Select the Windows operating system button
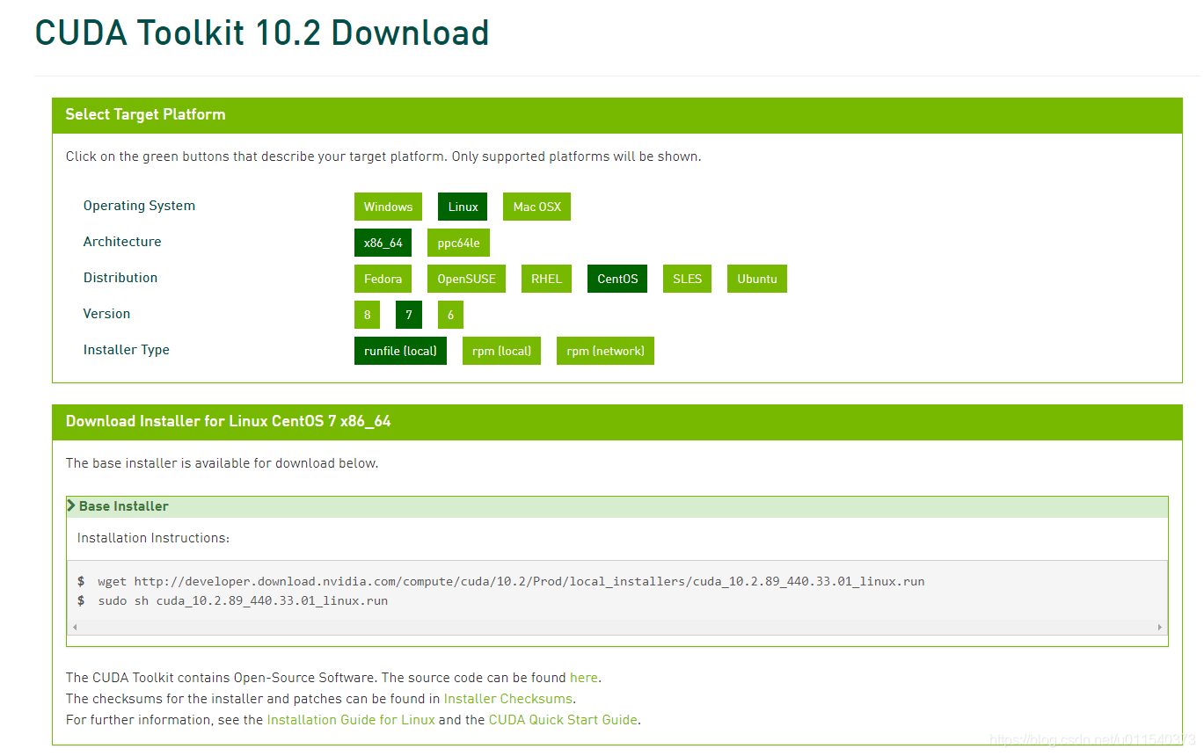Screen dimensions: 1204x756 [x=388, y=207]
